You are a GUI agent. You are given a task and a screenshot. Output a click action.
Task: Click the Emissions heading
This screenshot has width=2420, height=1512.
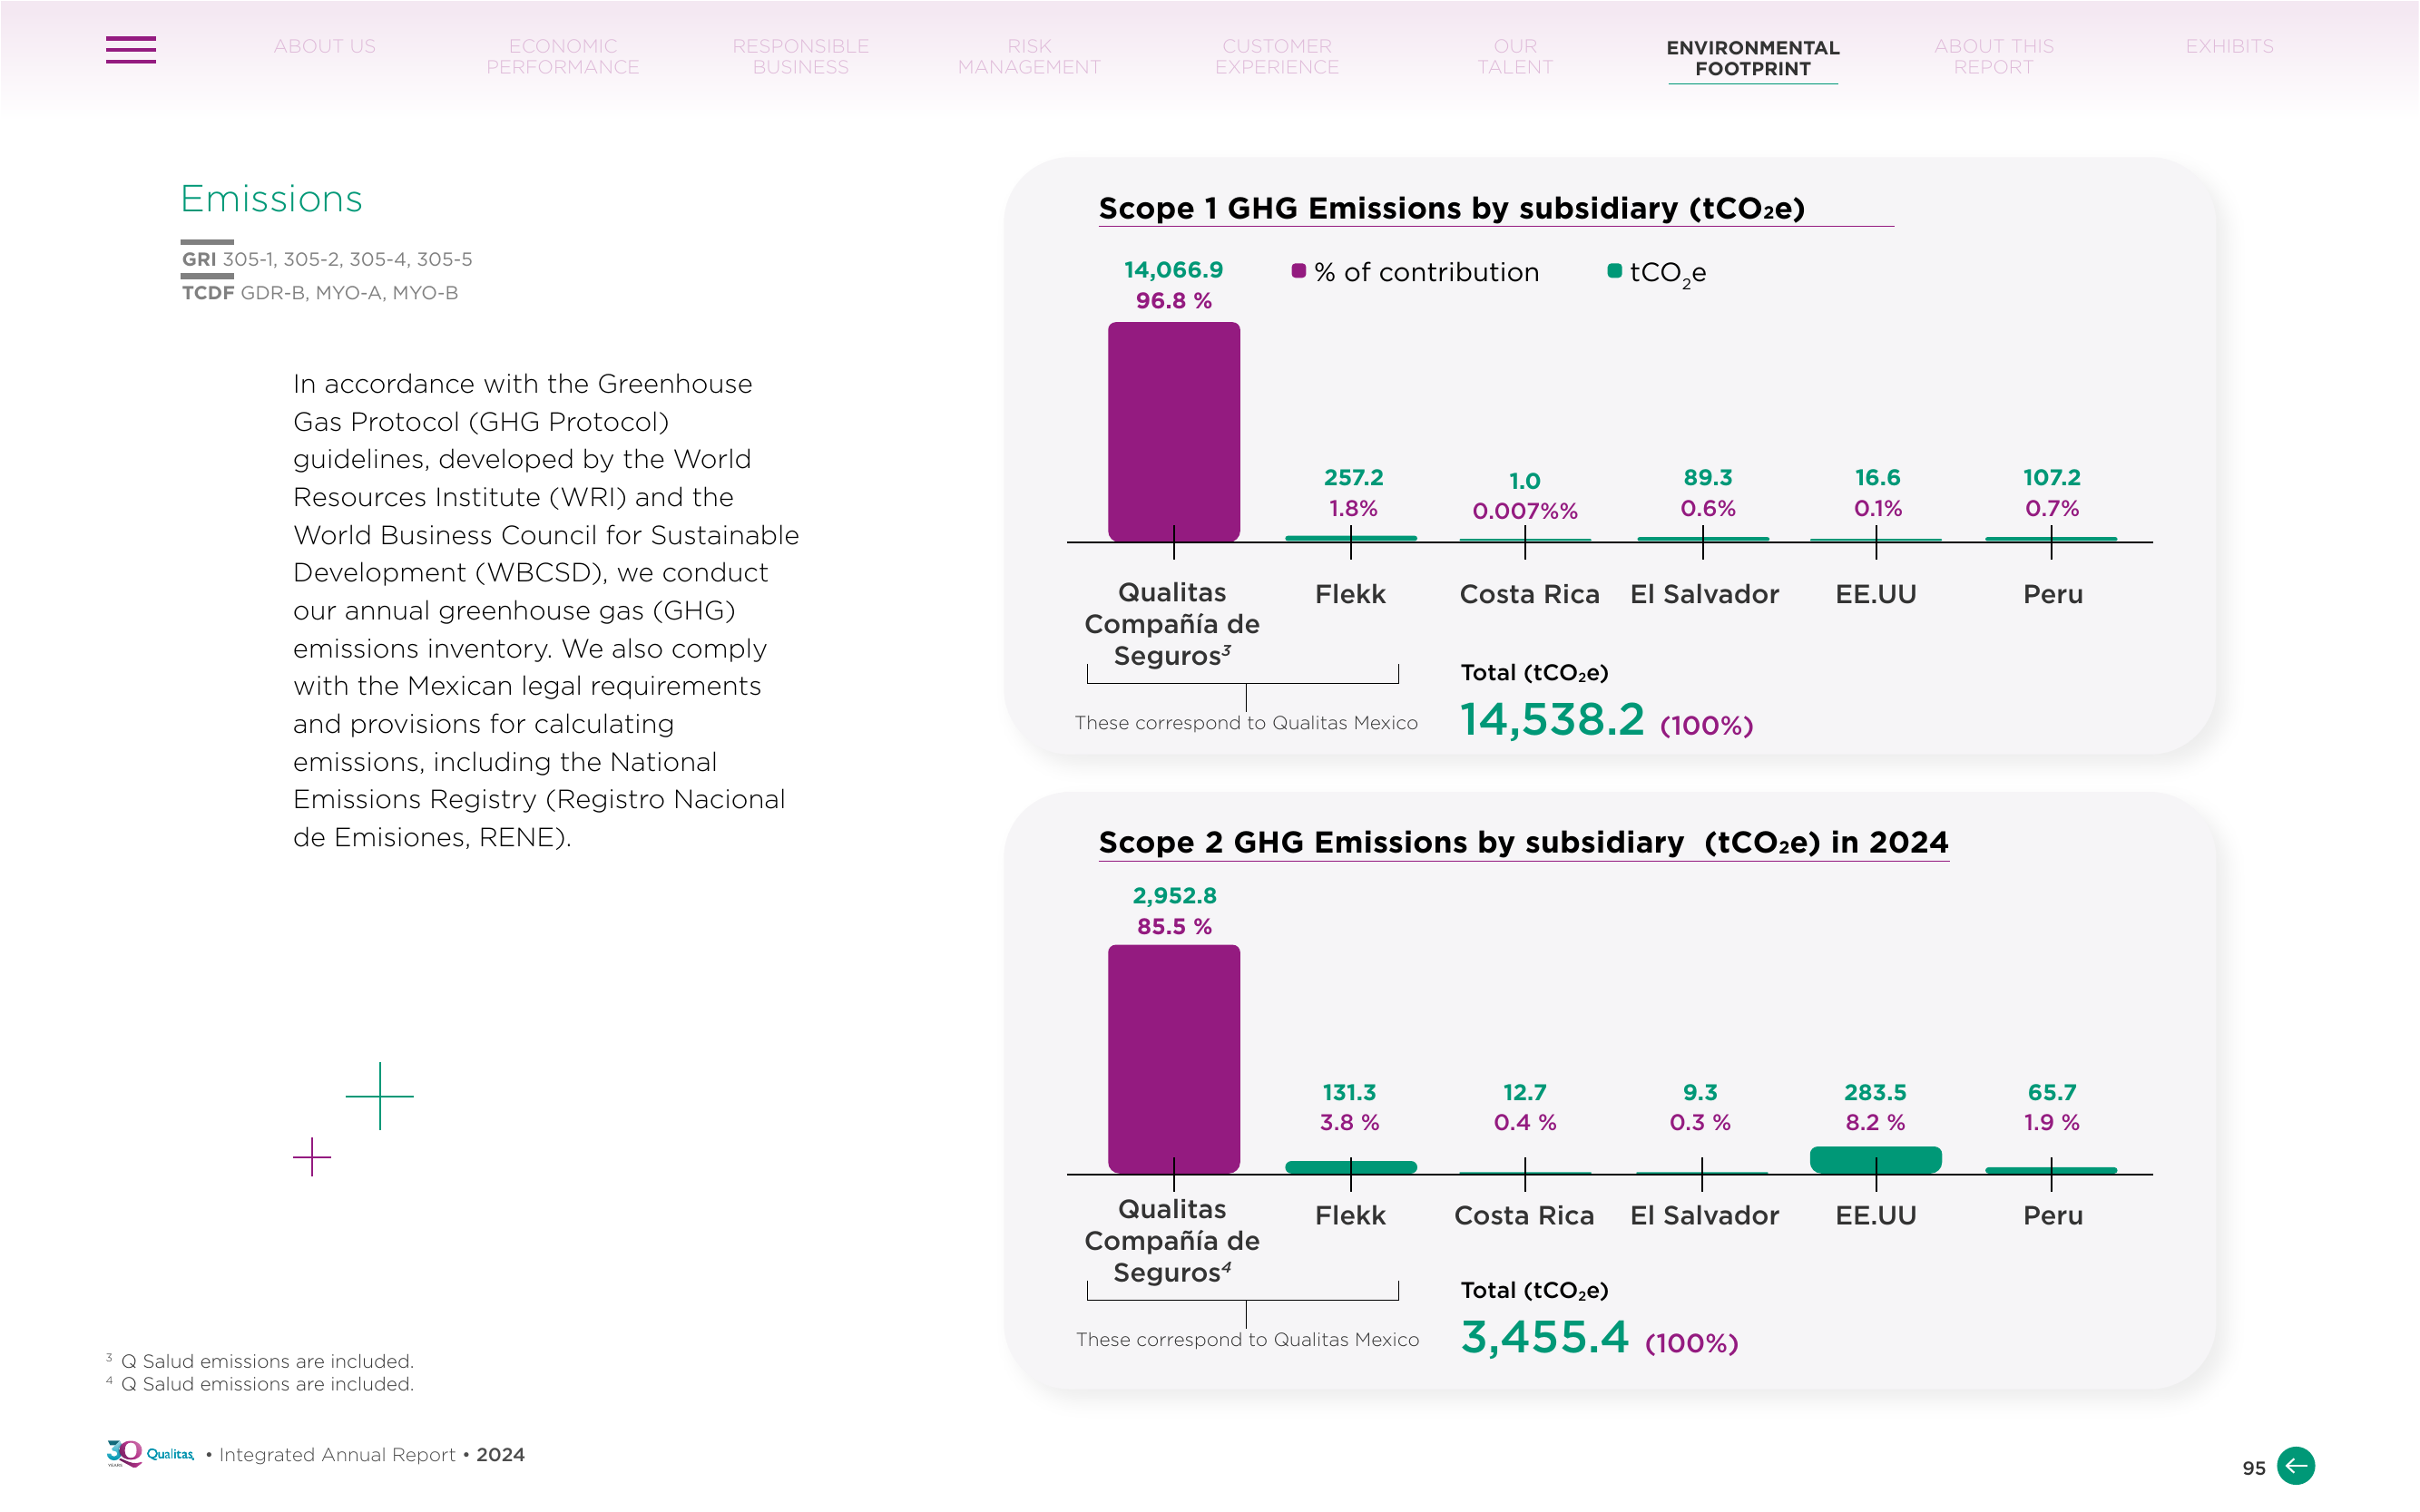click(271, 199)
